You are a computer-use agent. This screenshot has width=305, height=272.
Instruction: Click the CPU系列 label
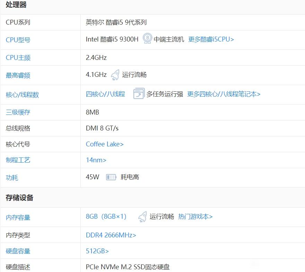[18, 22]
